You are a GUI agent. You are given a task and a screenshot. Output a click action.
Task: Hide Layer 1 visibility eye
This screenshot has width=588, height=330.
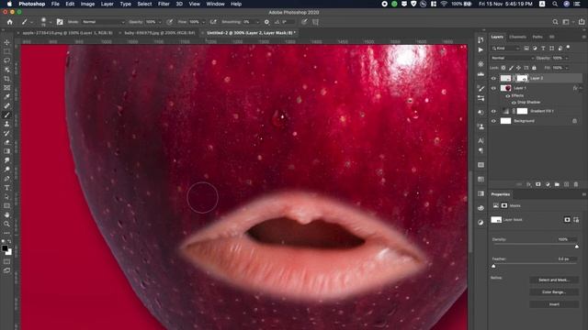click(493, 88)
